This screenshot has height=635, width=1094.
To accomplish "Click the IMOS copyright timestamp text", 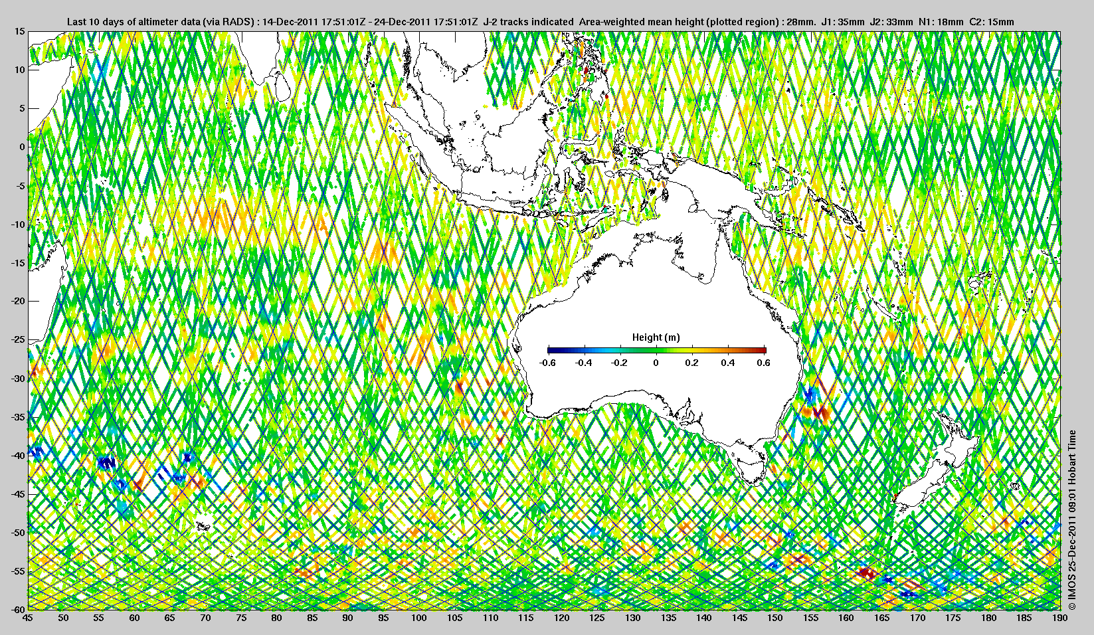I will (1071, 520).
